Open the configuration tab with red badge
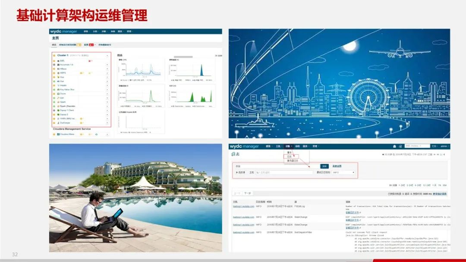This screenshot has height=262, width=466. point(89,45)
